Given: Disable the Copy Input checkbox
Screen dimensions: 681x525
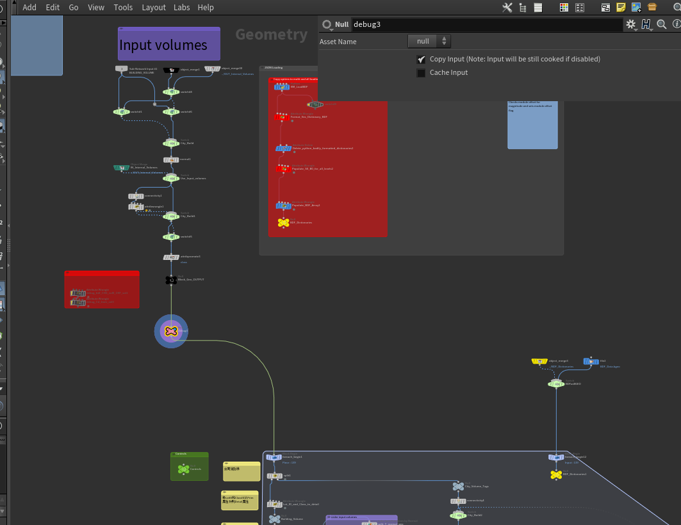Looking at the screenshot, I should [421, 60].
